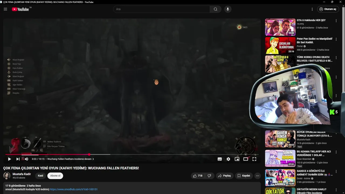Click the 75 FPS channel name
The image size is (345, 194).
tap(300, 24)
